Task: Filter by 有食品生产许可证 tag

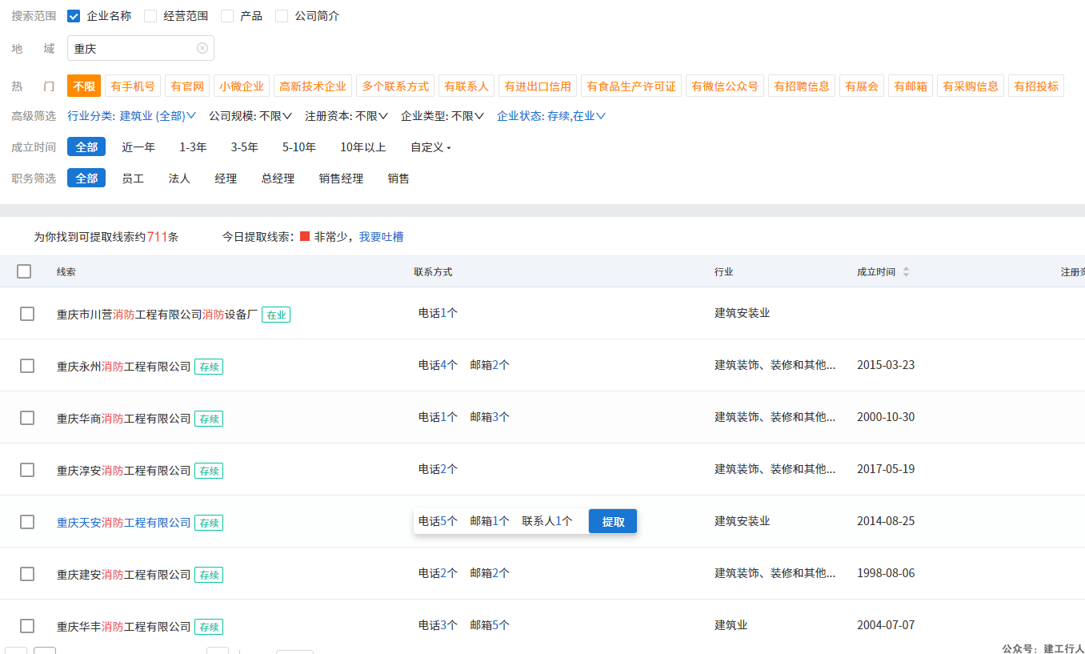Action: pos(631,86)
